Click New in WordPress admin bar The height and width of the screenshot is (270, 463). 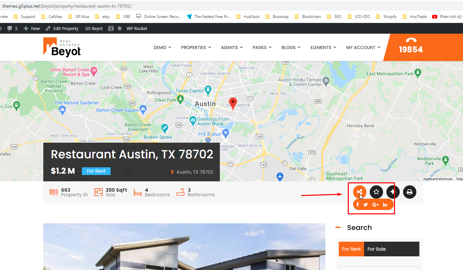pos(32,28)
